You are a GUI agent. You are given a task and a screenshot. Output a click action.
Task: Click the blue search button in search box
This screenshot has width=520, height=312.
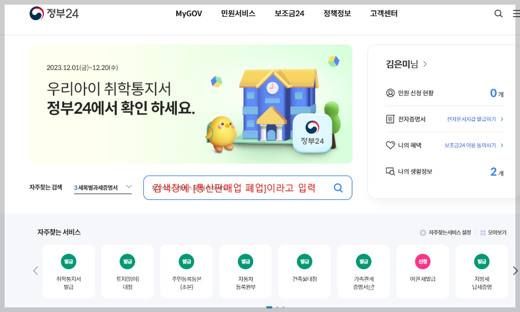click(338, 188)
